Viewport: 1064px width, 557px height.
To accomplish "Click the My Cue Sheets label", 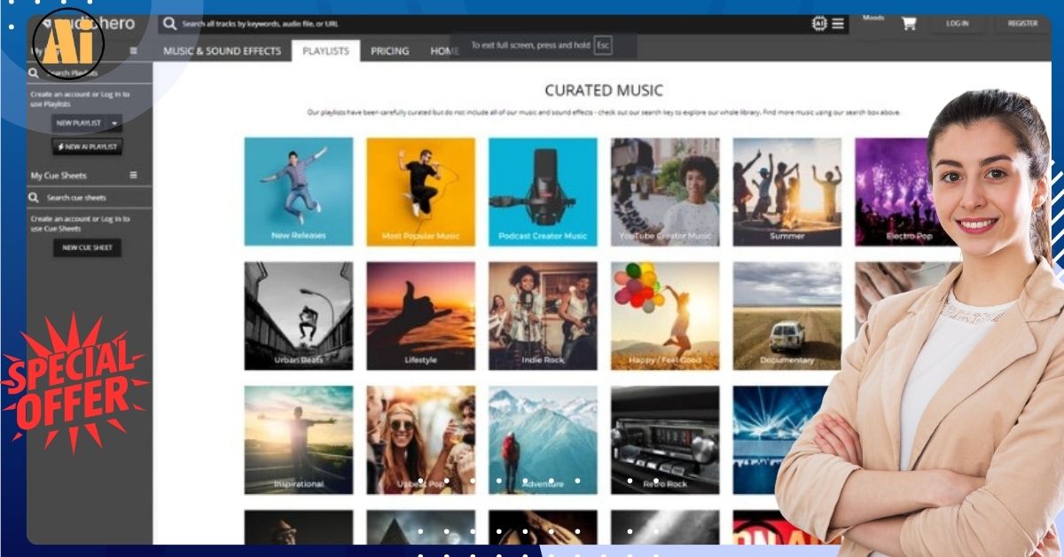I will pyautogui.click(x=59, y=176).
